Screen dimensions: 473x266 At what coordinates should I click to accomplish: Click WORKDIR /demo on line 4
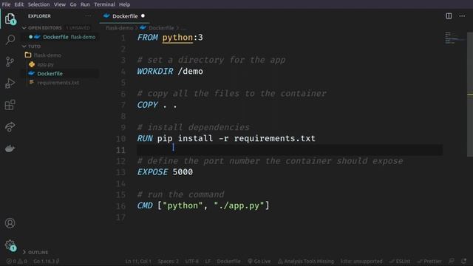pyautogui.click(x=170, y=72)
